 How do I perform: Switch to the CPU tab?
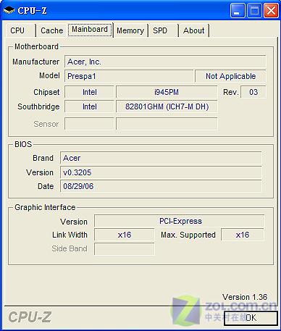click(x=20, y=30)
